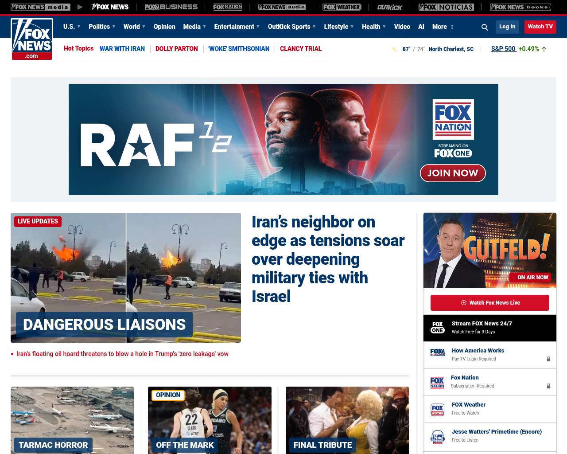Click the S&P 500 green up arrow

544,49
